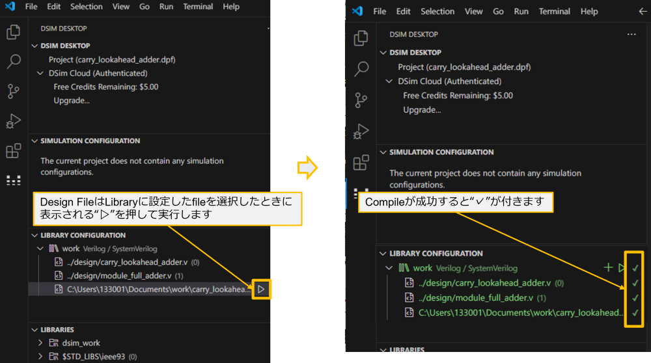Select ../design/carry_lookahead_adder.v row in left window
The image size is (651, 363).
150,262
